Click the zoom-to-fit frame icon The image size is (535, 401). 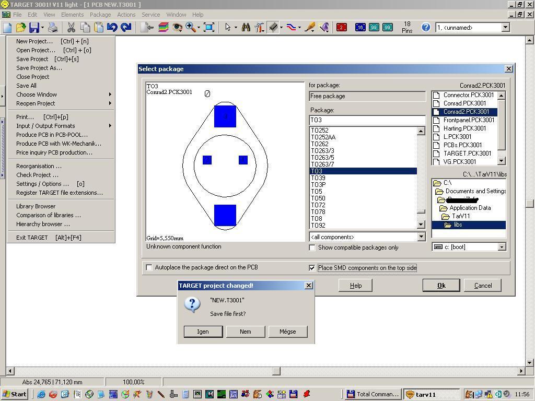point(209,27)
